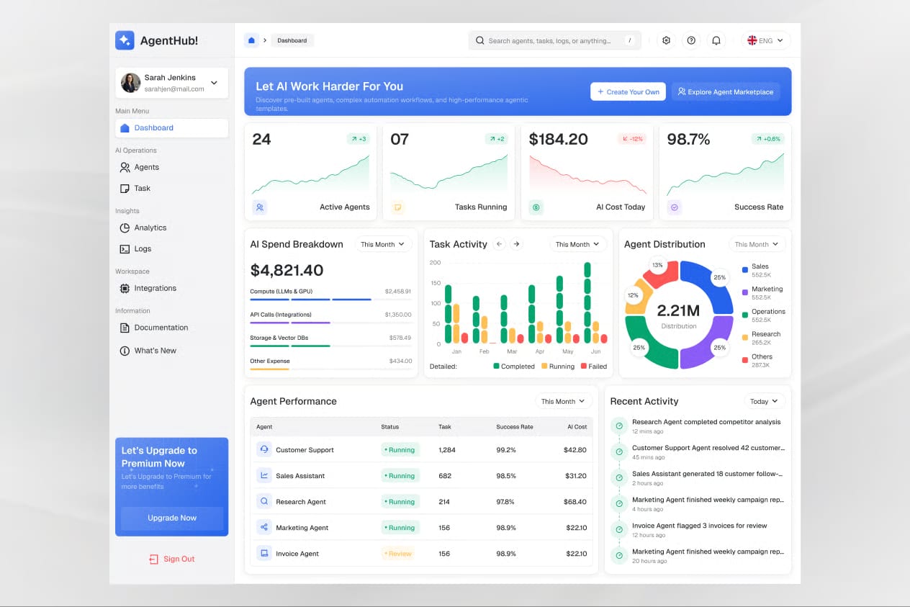Click the Upgrade Now button
This screenshot has width=910, height=607.
pos(172,518)
